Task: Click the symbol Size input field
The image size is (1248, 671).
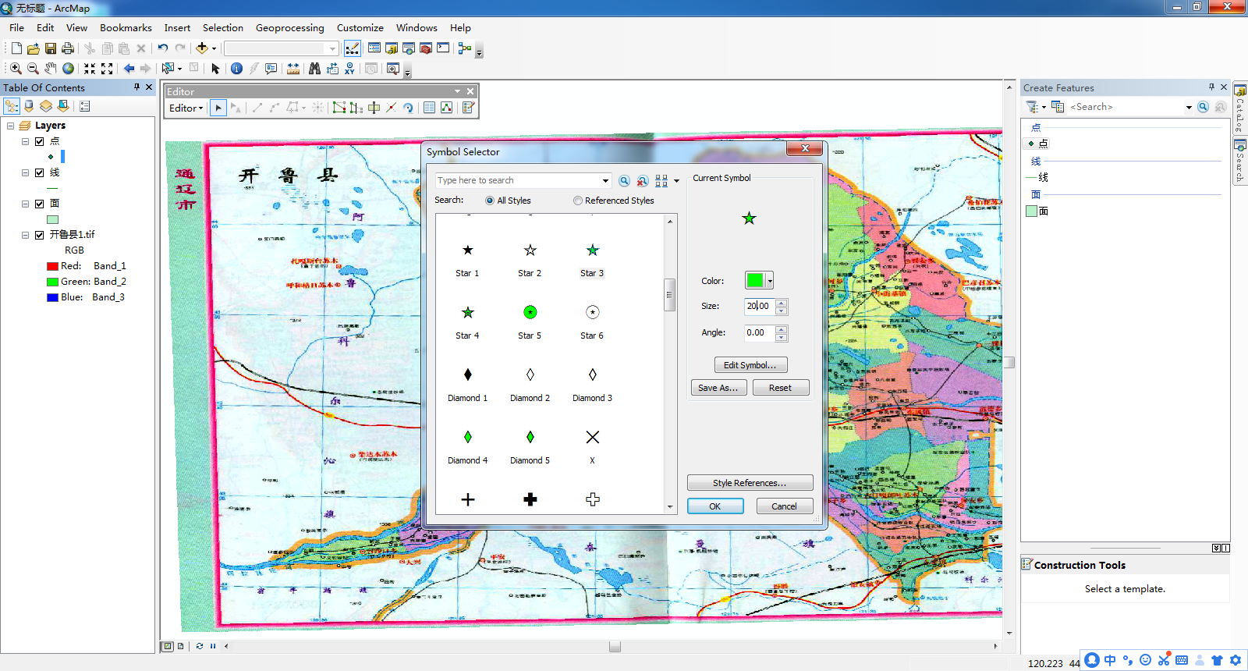Action: [759, 306]
